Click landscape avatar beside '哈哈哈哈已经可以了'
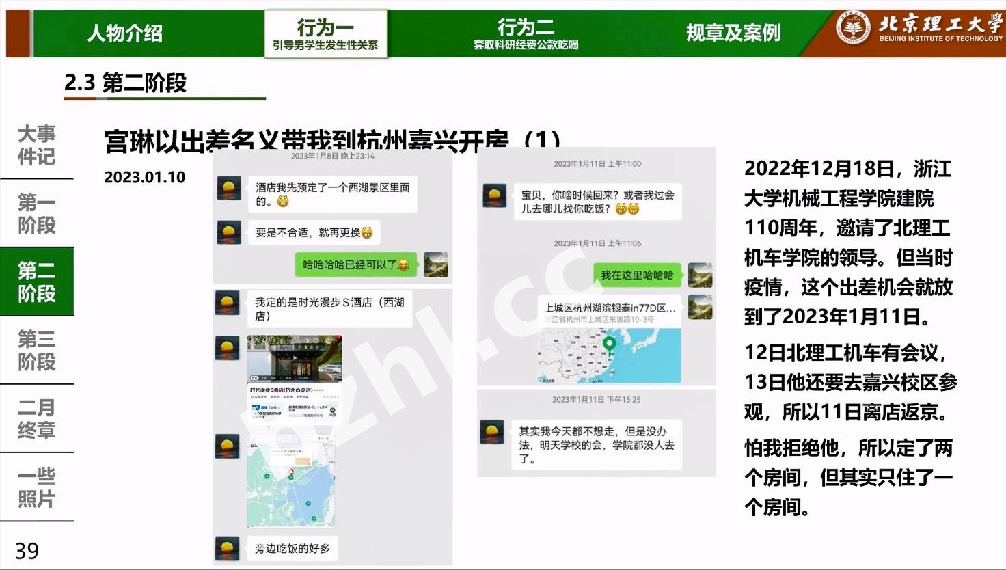Screen dimensions: 1006x570 pos(436,264)
